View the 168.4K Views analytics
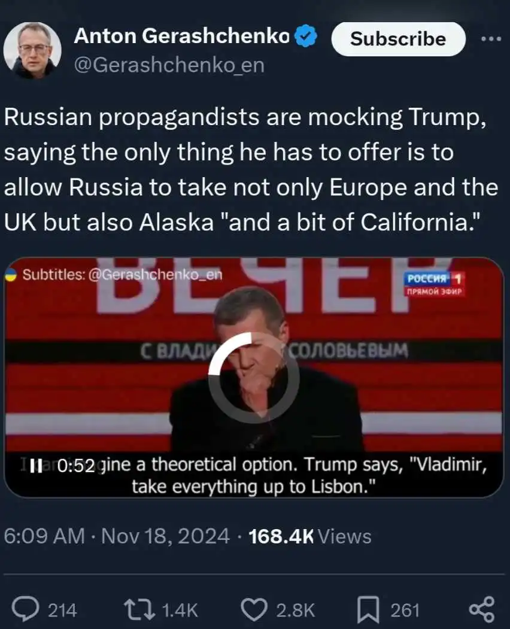The width and height of the screenshot is (510, 629). pyautogui.click(x=309, y=536)
